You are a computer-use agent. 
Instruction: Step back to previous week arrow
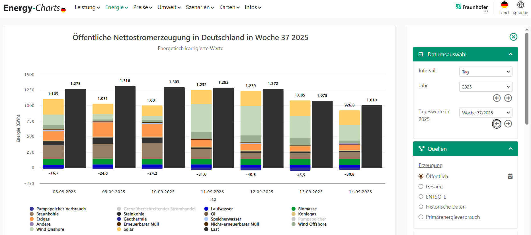[497, 124]
